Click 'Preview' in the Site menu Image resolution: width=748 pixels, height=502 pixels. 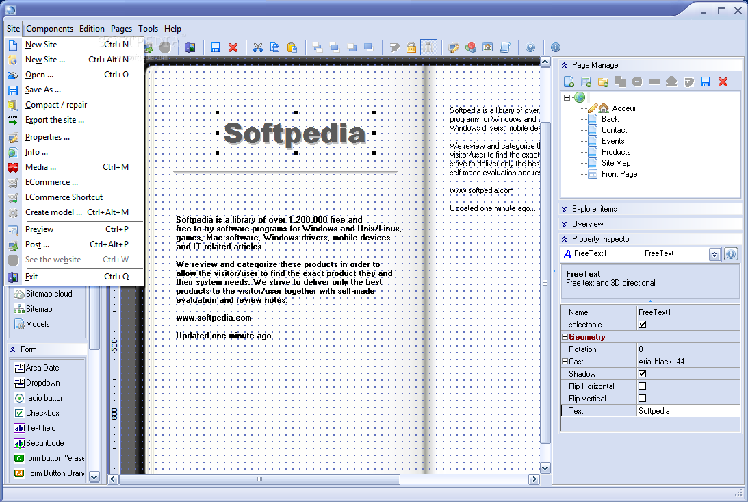click(75, 229)
